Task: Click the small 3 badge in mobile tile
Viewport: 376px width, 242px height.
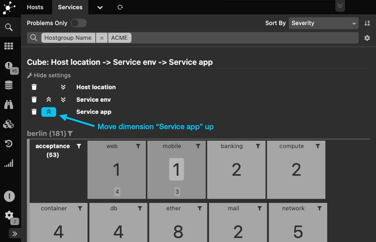Action: (x=177, y=191)
